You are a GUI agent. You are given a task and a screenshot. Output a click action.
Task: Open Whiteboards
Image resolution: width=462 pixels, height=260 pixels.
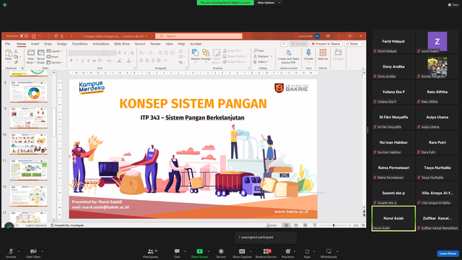[328, 253]
